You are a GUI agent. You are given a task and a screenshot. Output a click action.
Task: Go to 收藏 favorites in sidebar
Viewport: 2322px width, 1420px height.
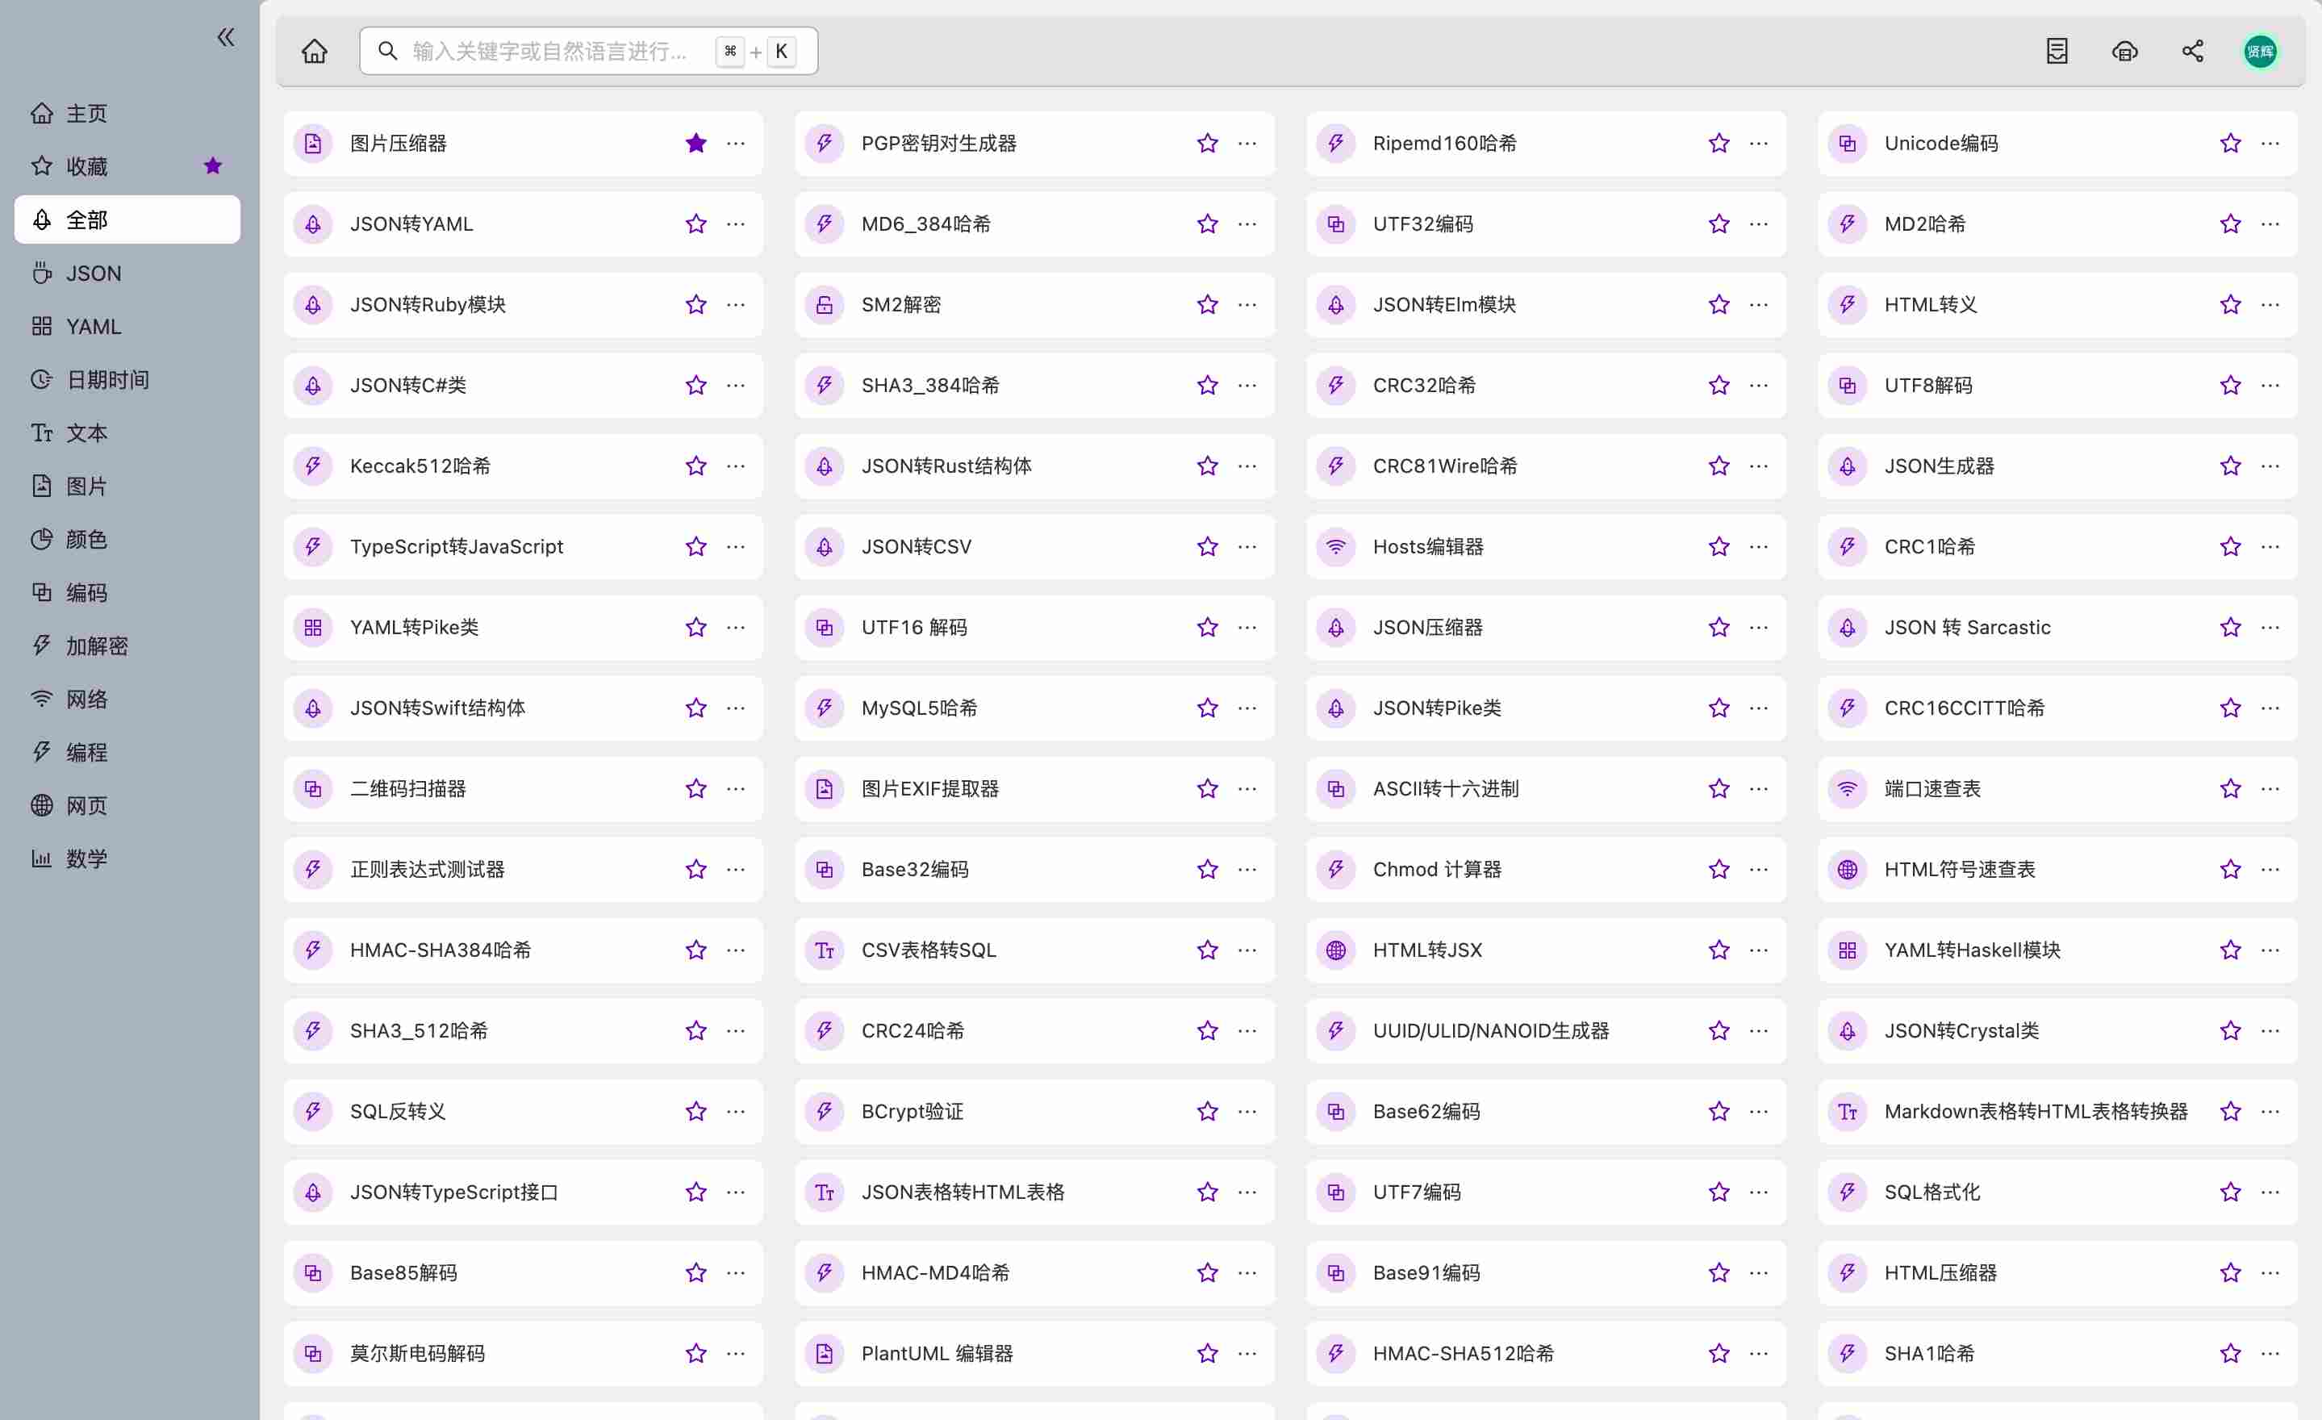[x=86, y=167]
